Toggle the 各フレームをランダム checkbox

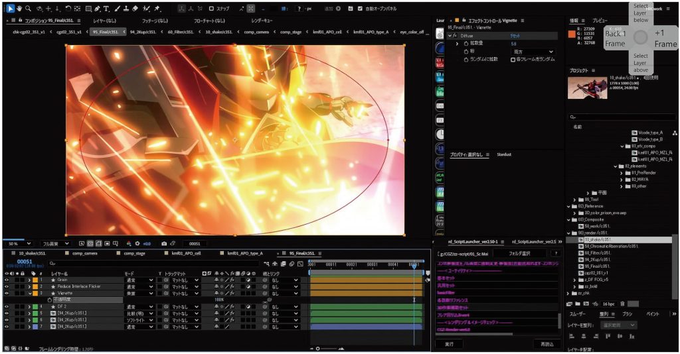point(513,59)
